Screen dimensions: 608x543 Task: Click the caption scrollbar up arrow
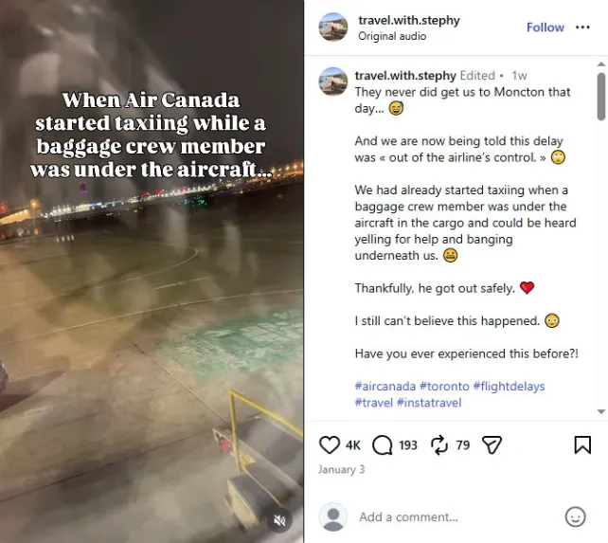point(601,64)
